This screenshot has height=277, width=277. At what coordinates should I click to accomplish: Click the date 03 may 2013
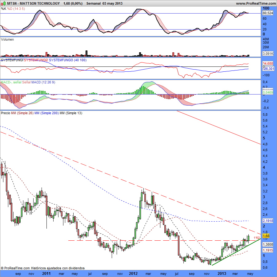click(x=112, y=3)
